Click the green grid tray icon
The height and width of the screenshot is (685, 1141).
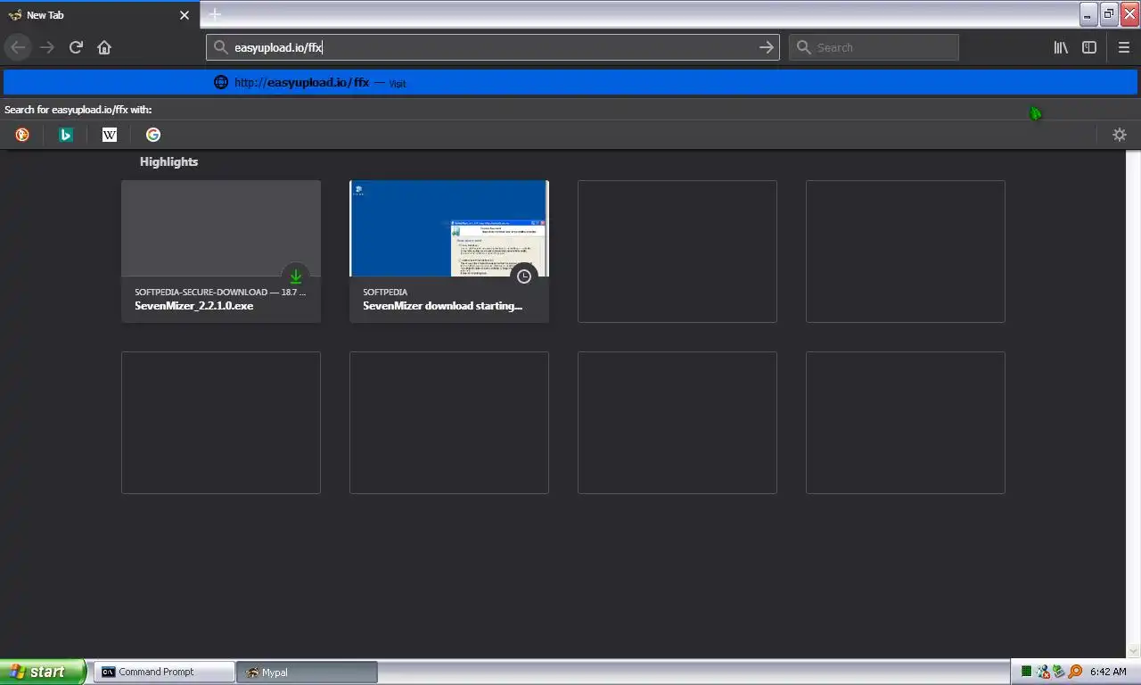[1027, 672]
